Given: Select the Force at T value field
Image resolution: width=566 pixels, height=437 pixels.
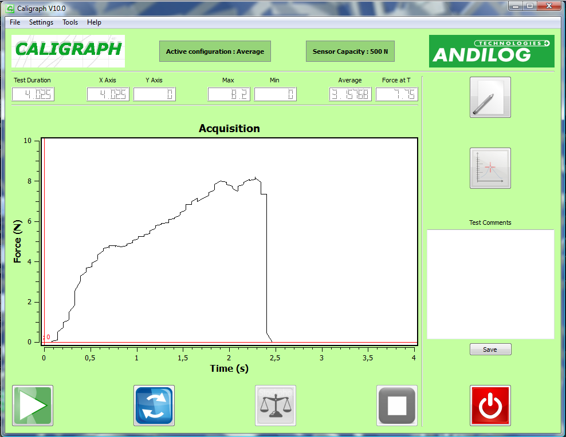Looking at the screenshot, I should coord(396,94).
